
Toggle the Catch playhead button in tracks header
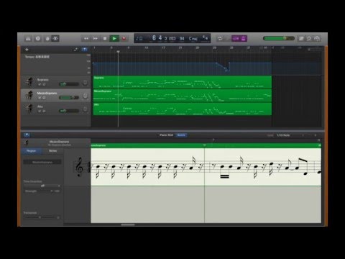coord(84,50)
